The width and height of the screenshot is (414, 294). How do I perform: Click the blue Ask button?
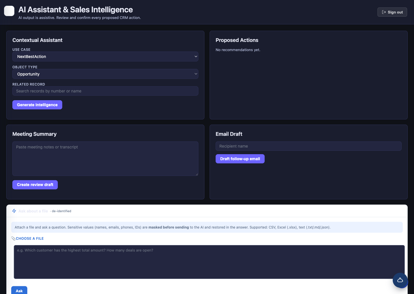[x=19, y=290]
